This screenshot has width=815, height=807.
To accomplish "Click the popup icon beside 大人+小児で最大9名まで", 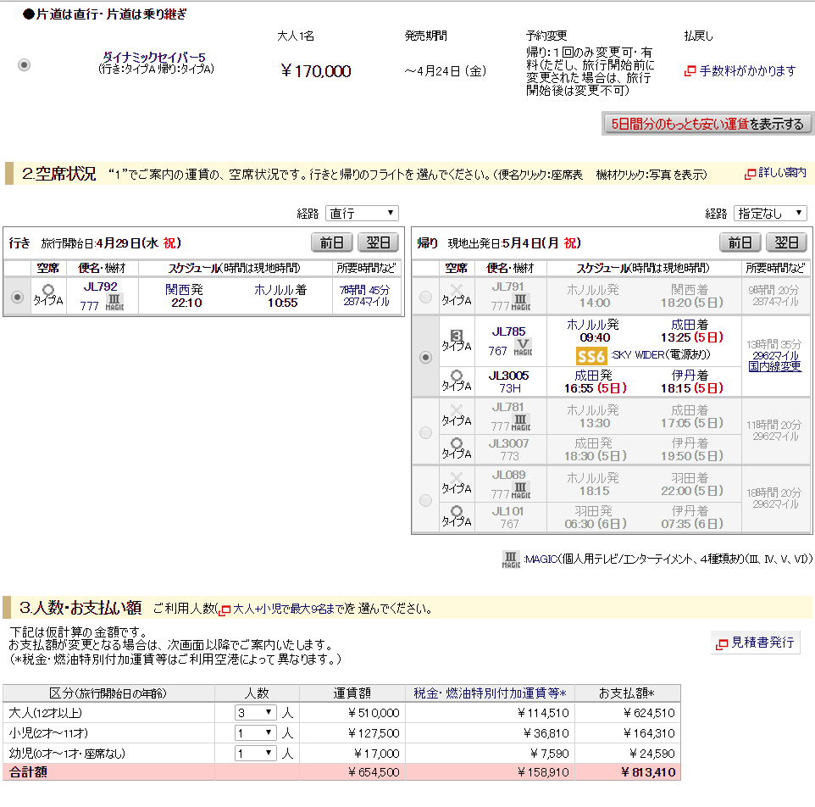I will click(x=225, y=610).
